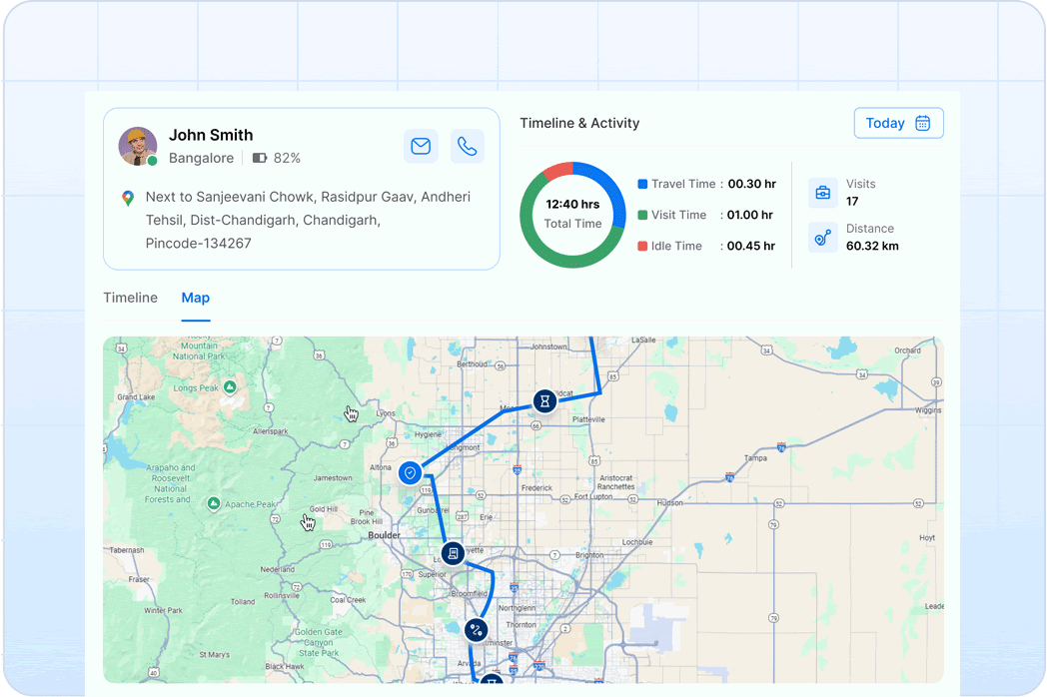
Task: Open the Today date picker button
Action: (x=898, y=123)
